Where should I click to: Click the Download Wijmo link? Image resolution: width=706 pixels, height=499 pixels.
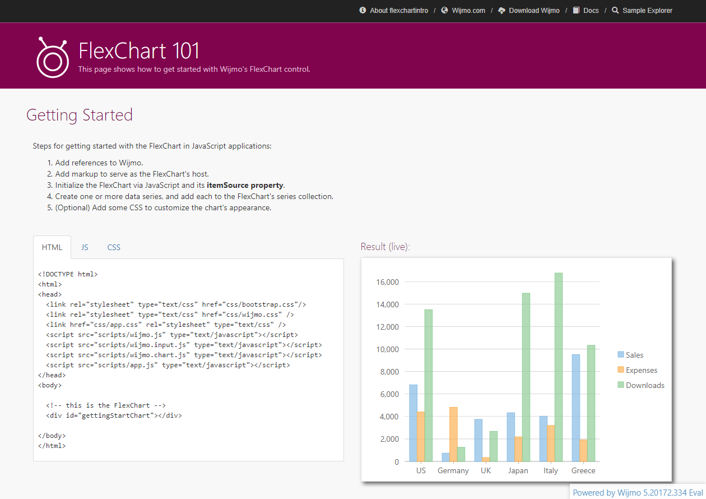click(x=534, y=11)
